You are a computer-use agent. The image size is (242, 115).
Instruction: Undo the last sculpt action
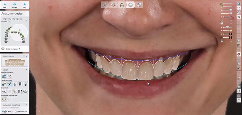[x=3, y=112]
